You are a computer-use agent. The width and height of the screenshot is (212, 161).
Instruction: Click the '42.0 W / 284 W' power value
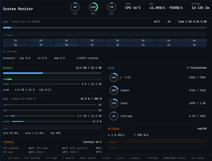click(x=91, y=99)
